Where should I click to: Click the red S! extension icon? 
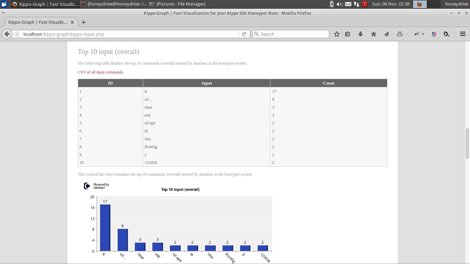(x=434, y=34)
